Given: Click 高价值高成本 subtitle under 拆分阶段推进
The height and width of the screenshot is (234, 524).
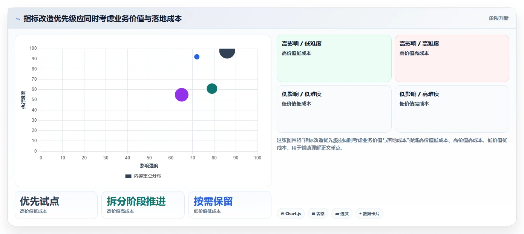Looking at the screenshot, I should (120, 211).
